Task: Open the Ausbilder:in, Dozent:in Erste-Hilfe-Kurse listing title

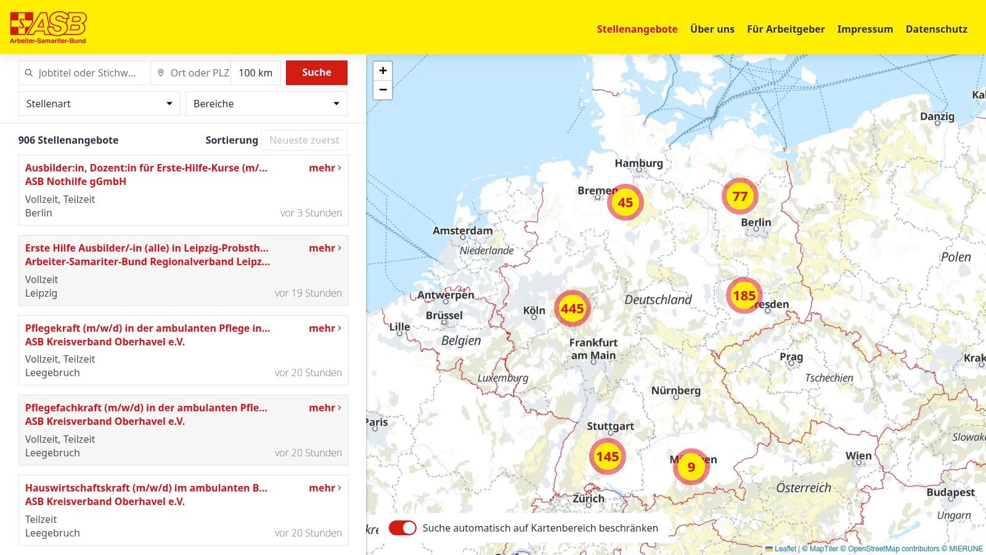Action: click(146, 168)
